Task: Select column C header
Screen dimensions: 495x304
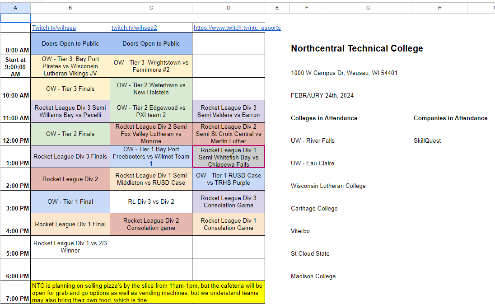Action: click(x=151, y=8)
